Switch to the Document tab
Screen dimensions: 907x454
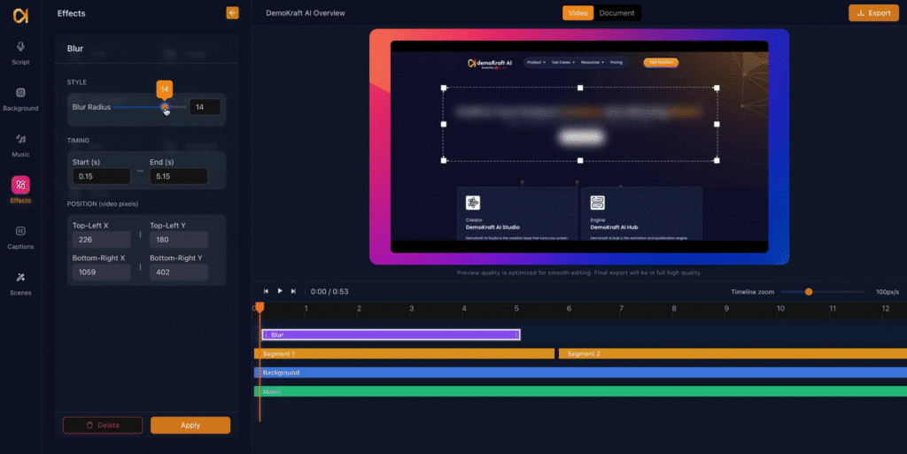616,13
